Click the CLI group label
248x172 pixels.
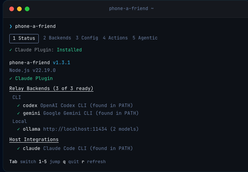pos(17,97)
